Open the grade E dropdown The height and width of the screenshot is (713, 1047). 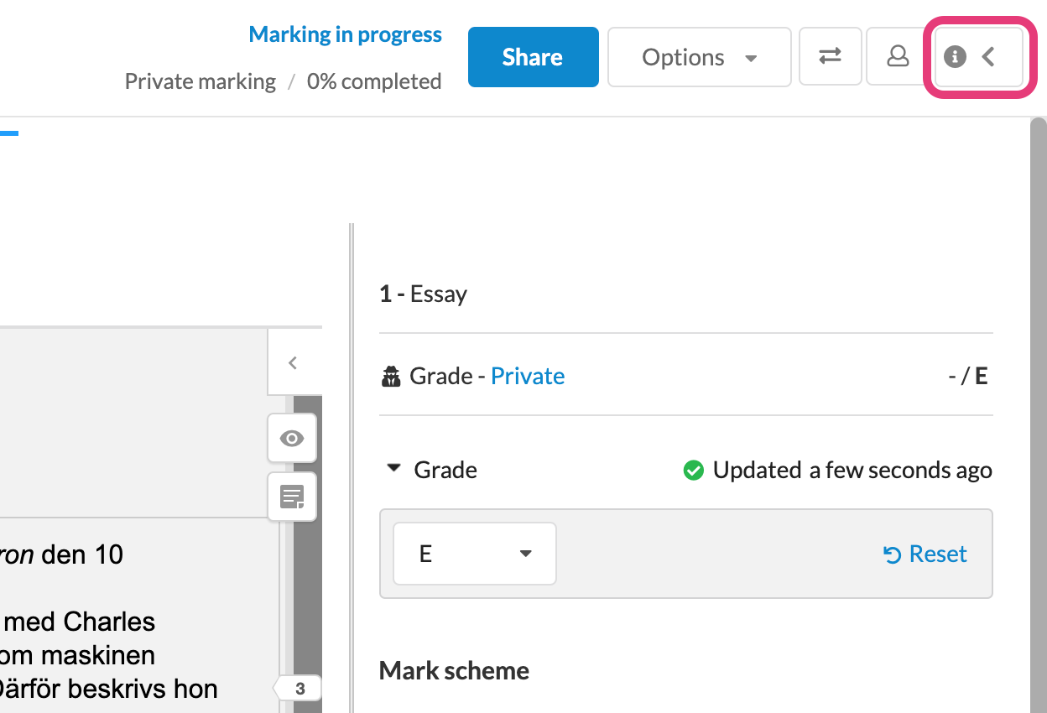[475, 554]
